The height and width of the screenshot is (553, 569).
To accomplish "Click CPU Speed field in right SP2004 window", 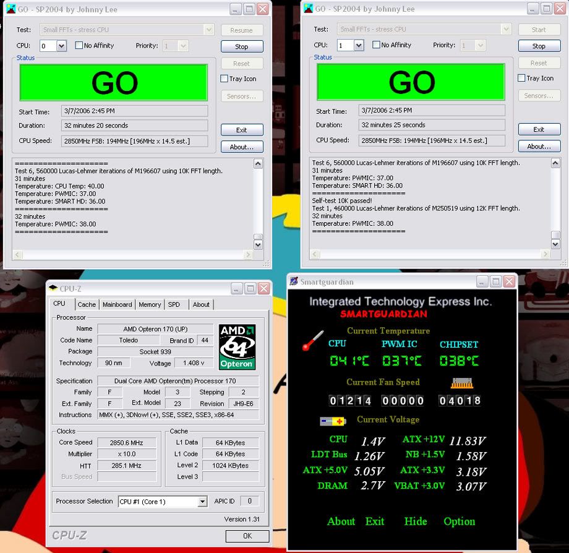I will pos(432,140).
